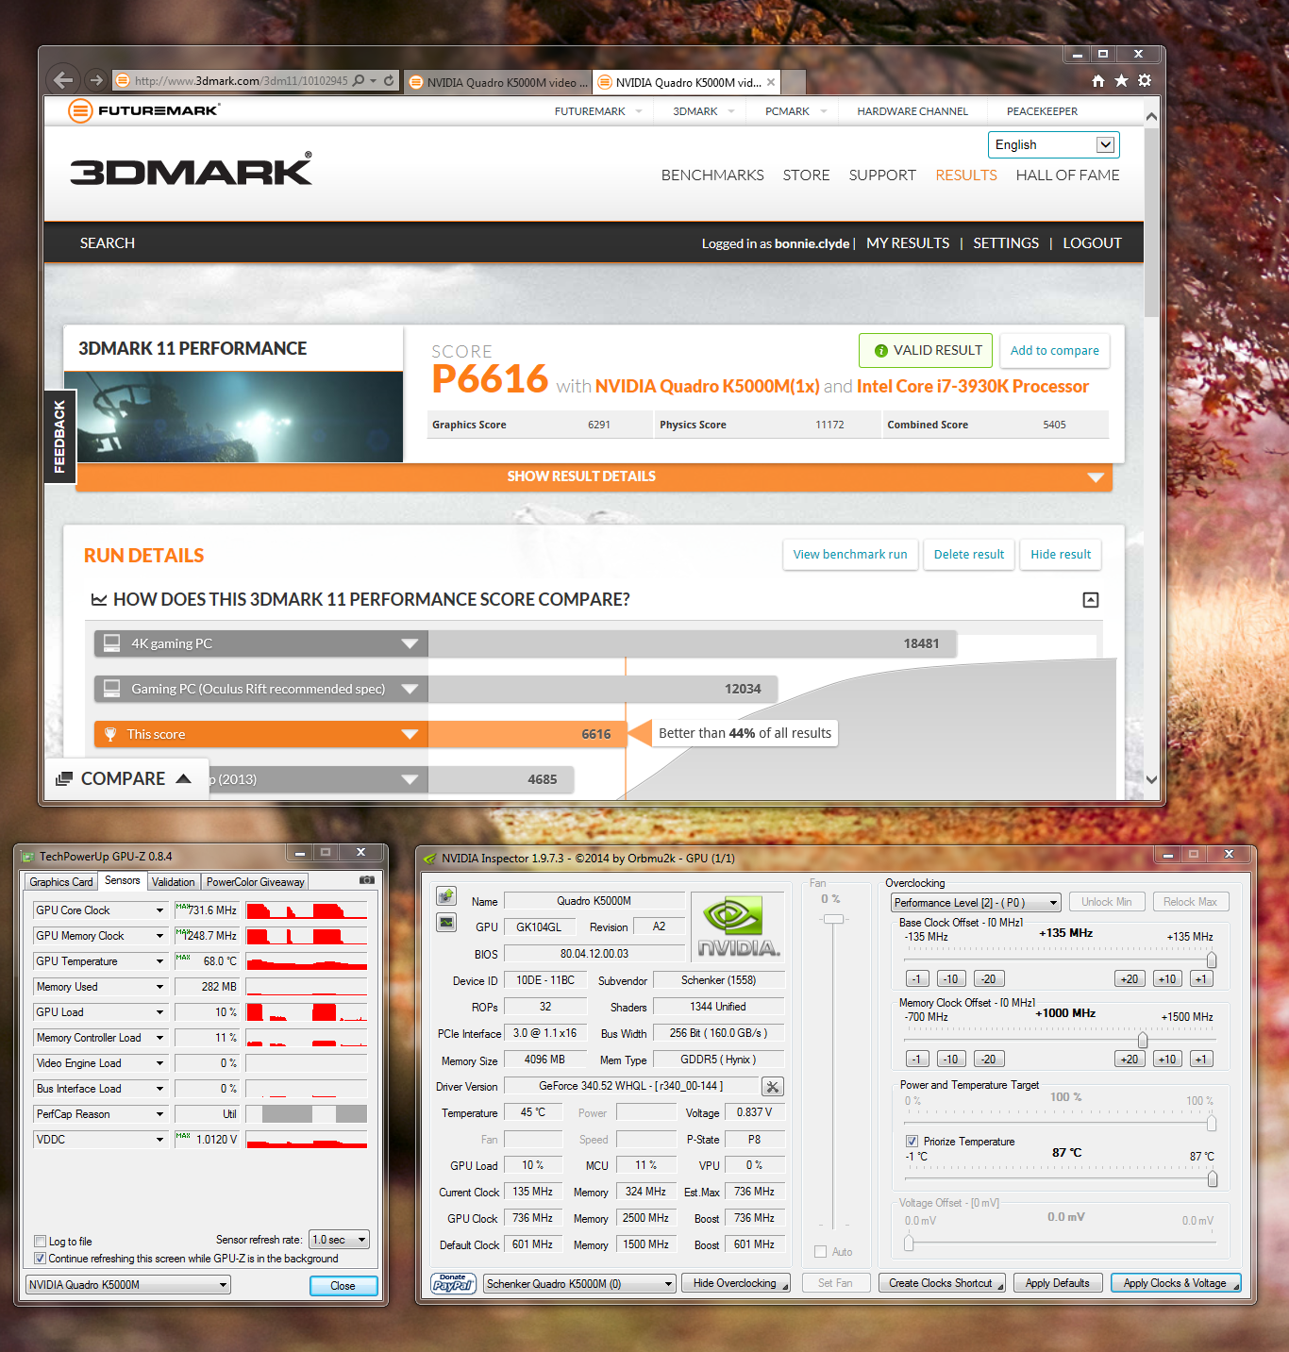The width and height of the screenshot is (1289, 1352).
Task: Open the Performance Level [2] dropdown
Action: coord(977,903)
